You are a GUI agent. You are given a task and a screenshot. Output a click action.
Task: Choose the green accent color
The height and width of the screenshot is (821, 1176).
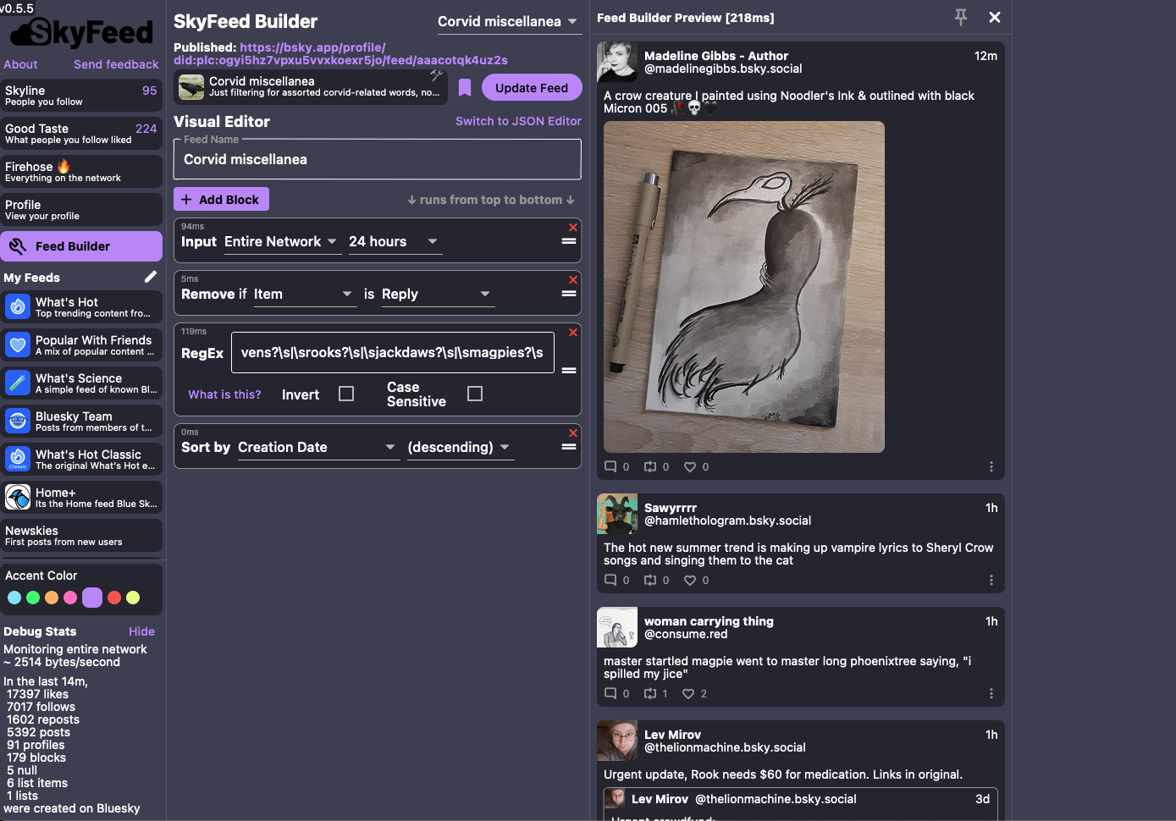33,598
